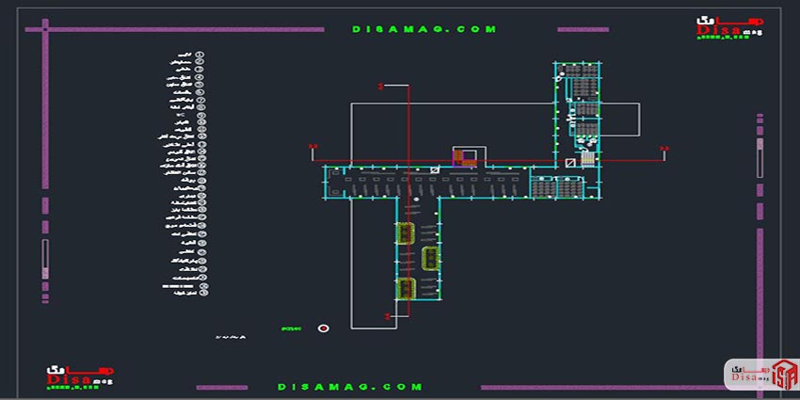Screen dimensions: 800x400
Task: Select the green scale text beside the compass
Action: [290, 328]
